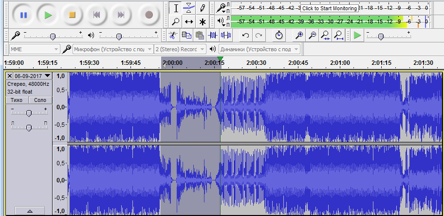The image size is (444, 216).
Task: Adjust the playback speed slider
Action: [381, 36]
